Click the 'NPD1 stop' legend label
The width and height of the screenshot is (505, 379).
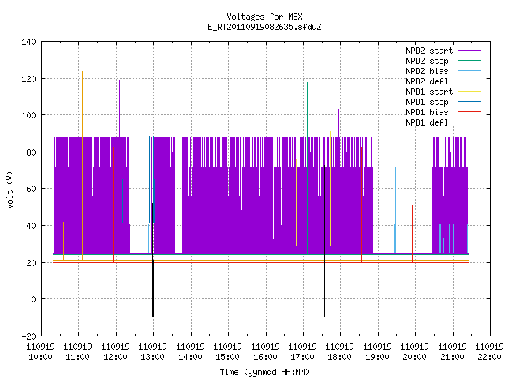(427, 102)
